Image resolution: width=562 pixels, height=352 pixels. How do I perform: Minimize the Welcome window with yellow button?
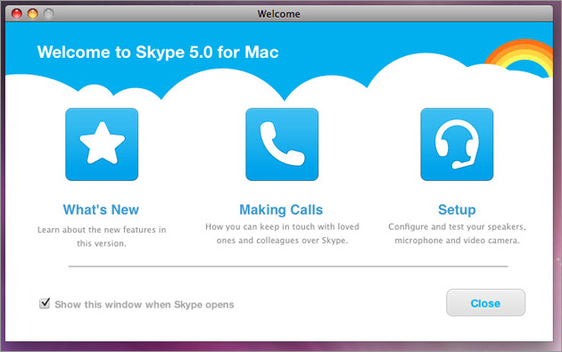coord(33,13)
